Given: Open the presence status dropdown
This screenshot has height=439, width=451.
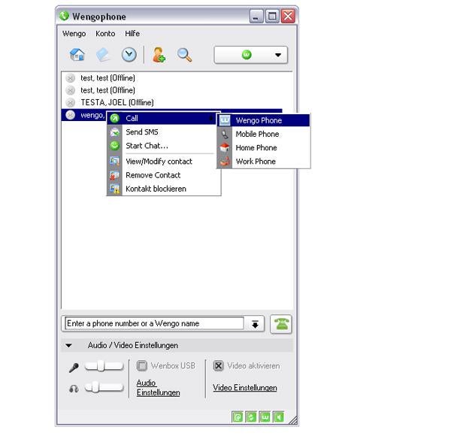Looking at the screenshot, I should 250,55.
